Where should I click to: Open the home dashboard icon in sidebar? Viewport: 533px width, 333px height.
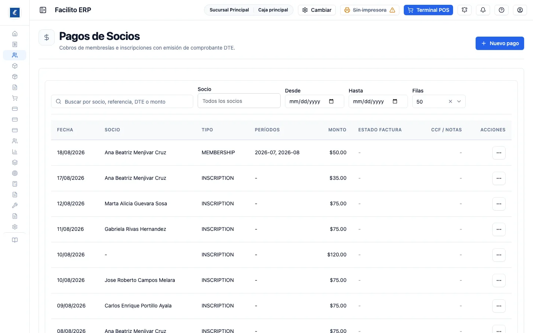tap(15, 34)
